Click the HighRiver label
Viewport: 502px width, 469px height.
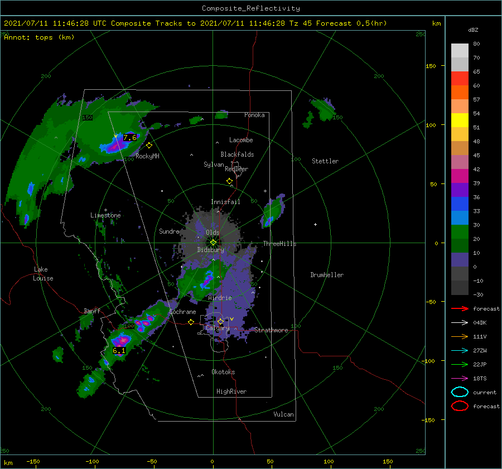[x=231, y=391]
